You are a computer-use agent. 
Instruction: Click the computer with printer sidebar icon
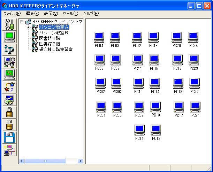click(x=9, y=100)
